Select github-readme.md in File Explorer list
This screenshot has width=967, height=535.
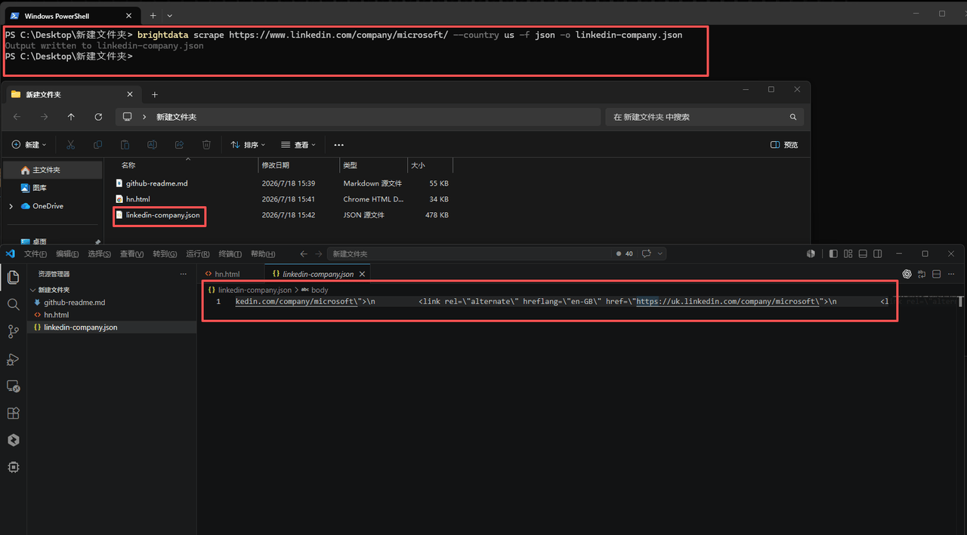(157, 183)
